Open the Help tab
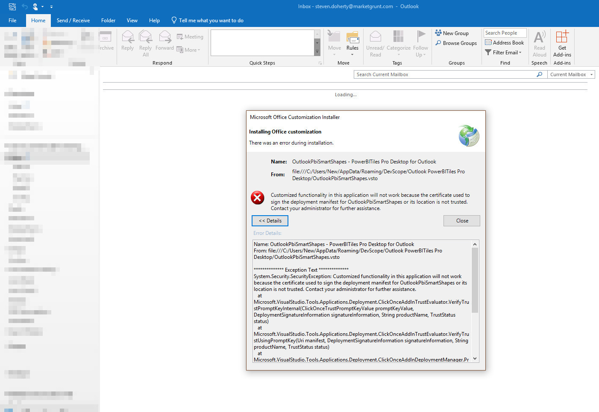The width and height of the screenshot is (599, 412). coord(154,21)
